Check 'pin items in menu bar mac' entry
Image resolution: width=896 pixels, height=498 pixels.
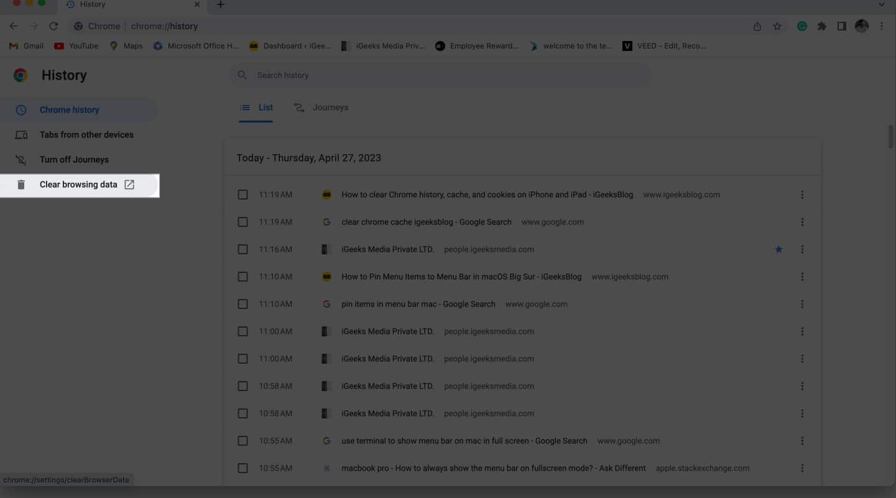[242, 304]
